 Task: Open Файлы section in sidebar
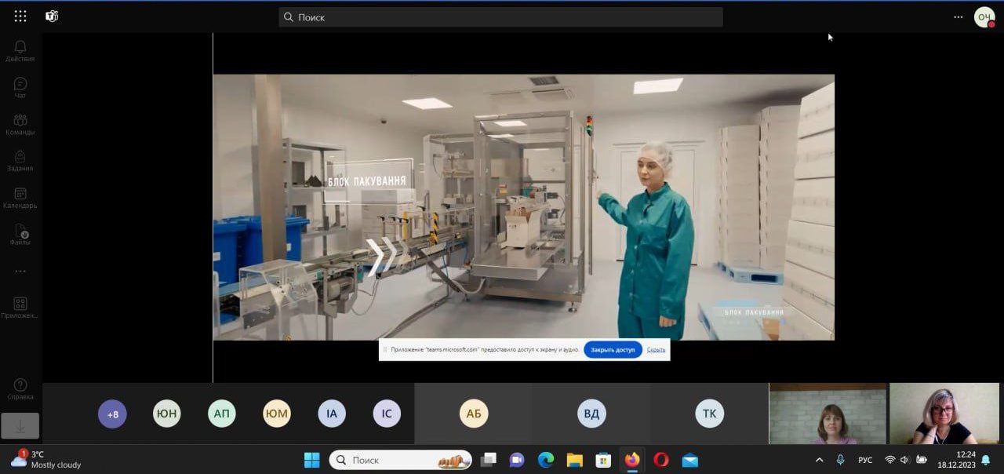pos(20,235)
